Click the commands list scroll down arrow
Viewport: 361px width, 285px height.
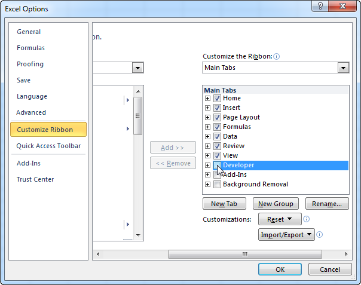138,235
